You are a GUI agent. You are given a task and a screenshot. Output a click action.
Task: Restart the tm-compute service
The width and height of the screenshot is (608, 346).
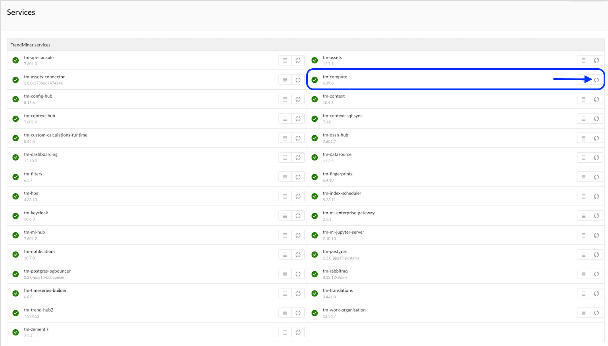[x=596, y=80]
